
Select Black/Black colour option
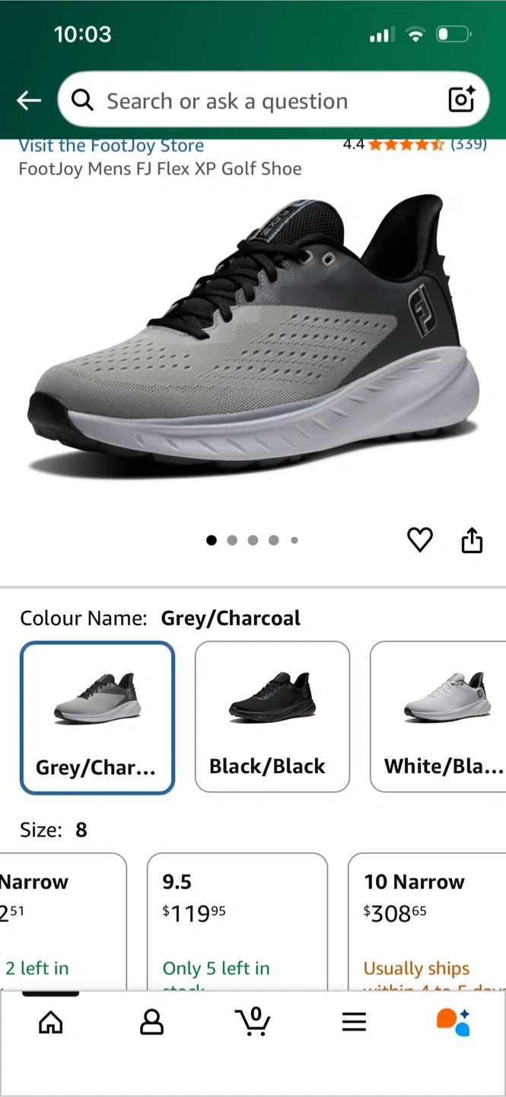coord(272,717)
